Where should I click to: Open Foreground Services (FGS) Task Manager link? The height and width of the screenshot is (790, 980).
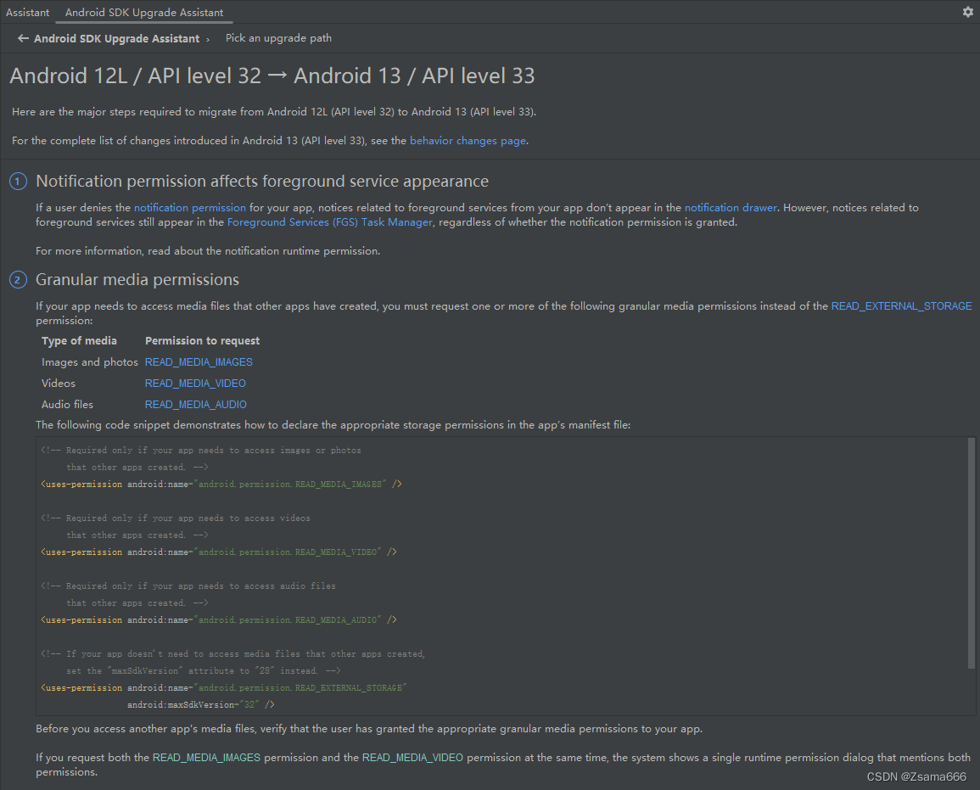pos(329,221)
